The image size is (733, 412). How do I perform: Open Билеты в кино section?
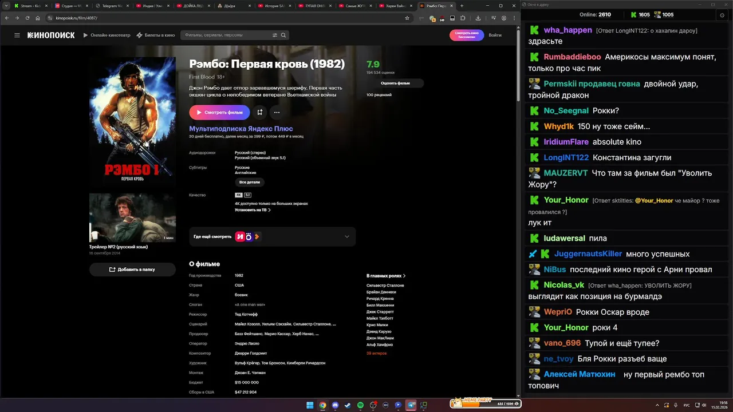[x=156, y=35]
